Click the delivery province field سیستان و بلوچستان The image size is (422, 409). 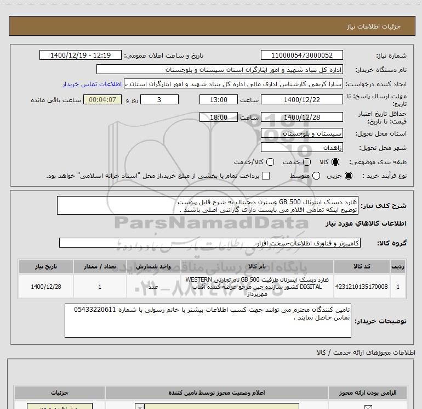[x=301, y=133]
